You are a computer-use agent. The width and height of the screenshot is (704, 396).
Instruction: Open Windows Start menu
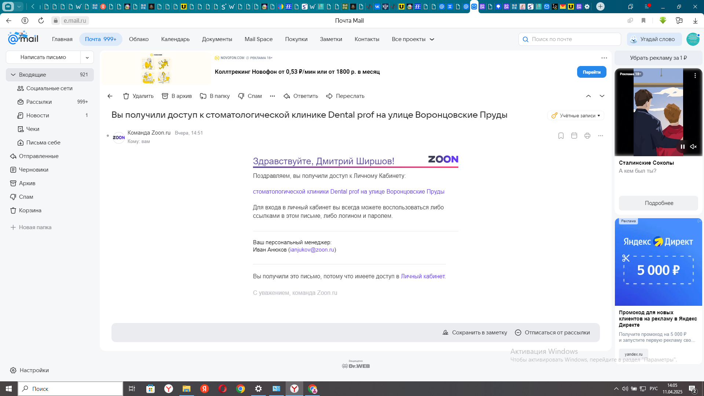coord(9,389)
